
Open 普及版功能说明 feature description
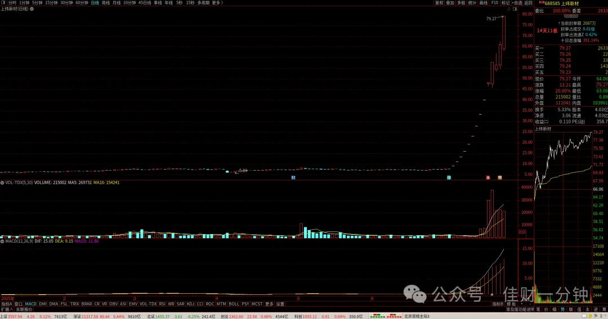520,309
